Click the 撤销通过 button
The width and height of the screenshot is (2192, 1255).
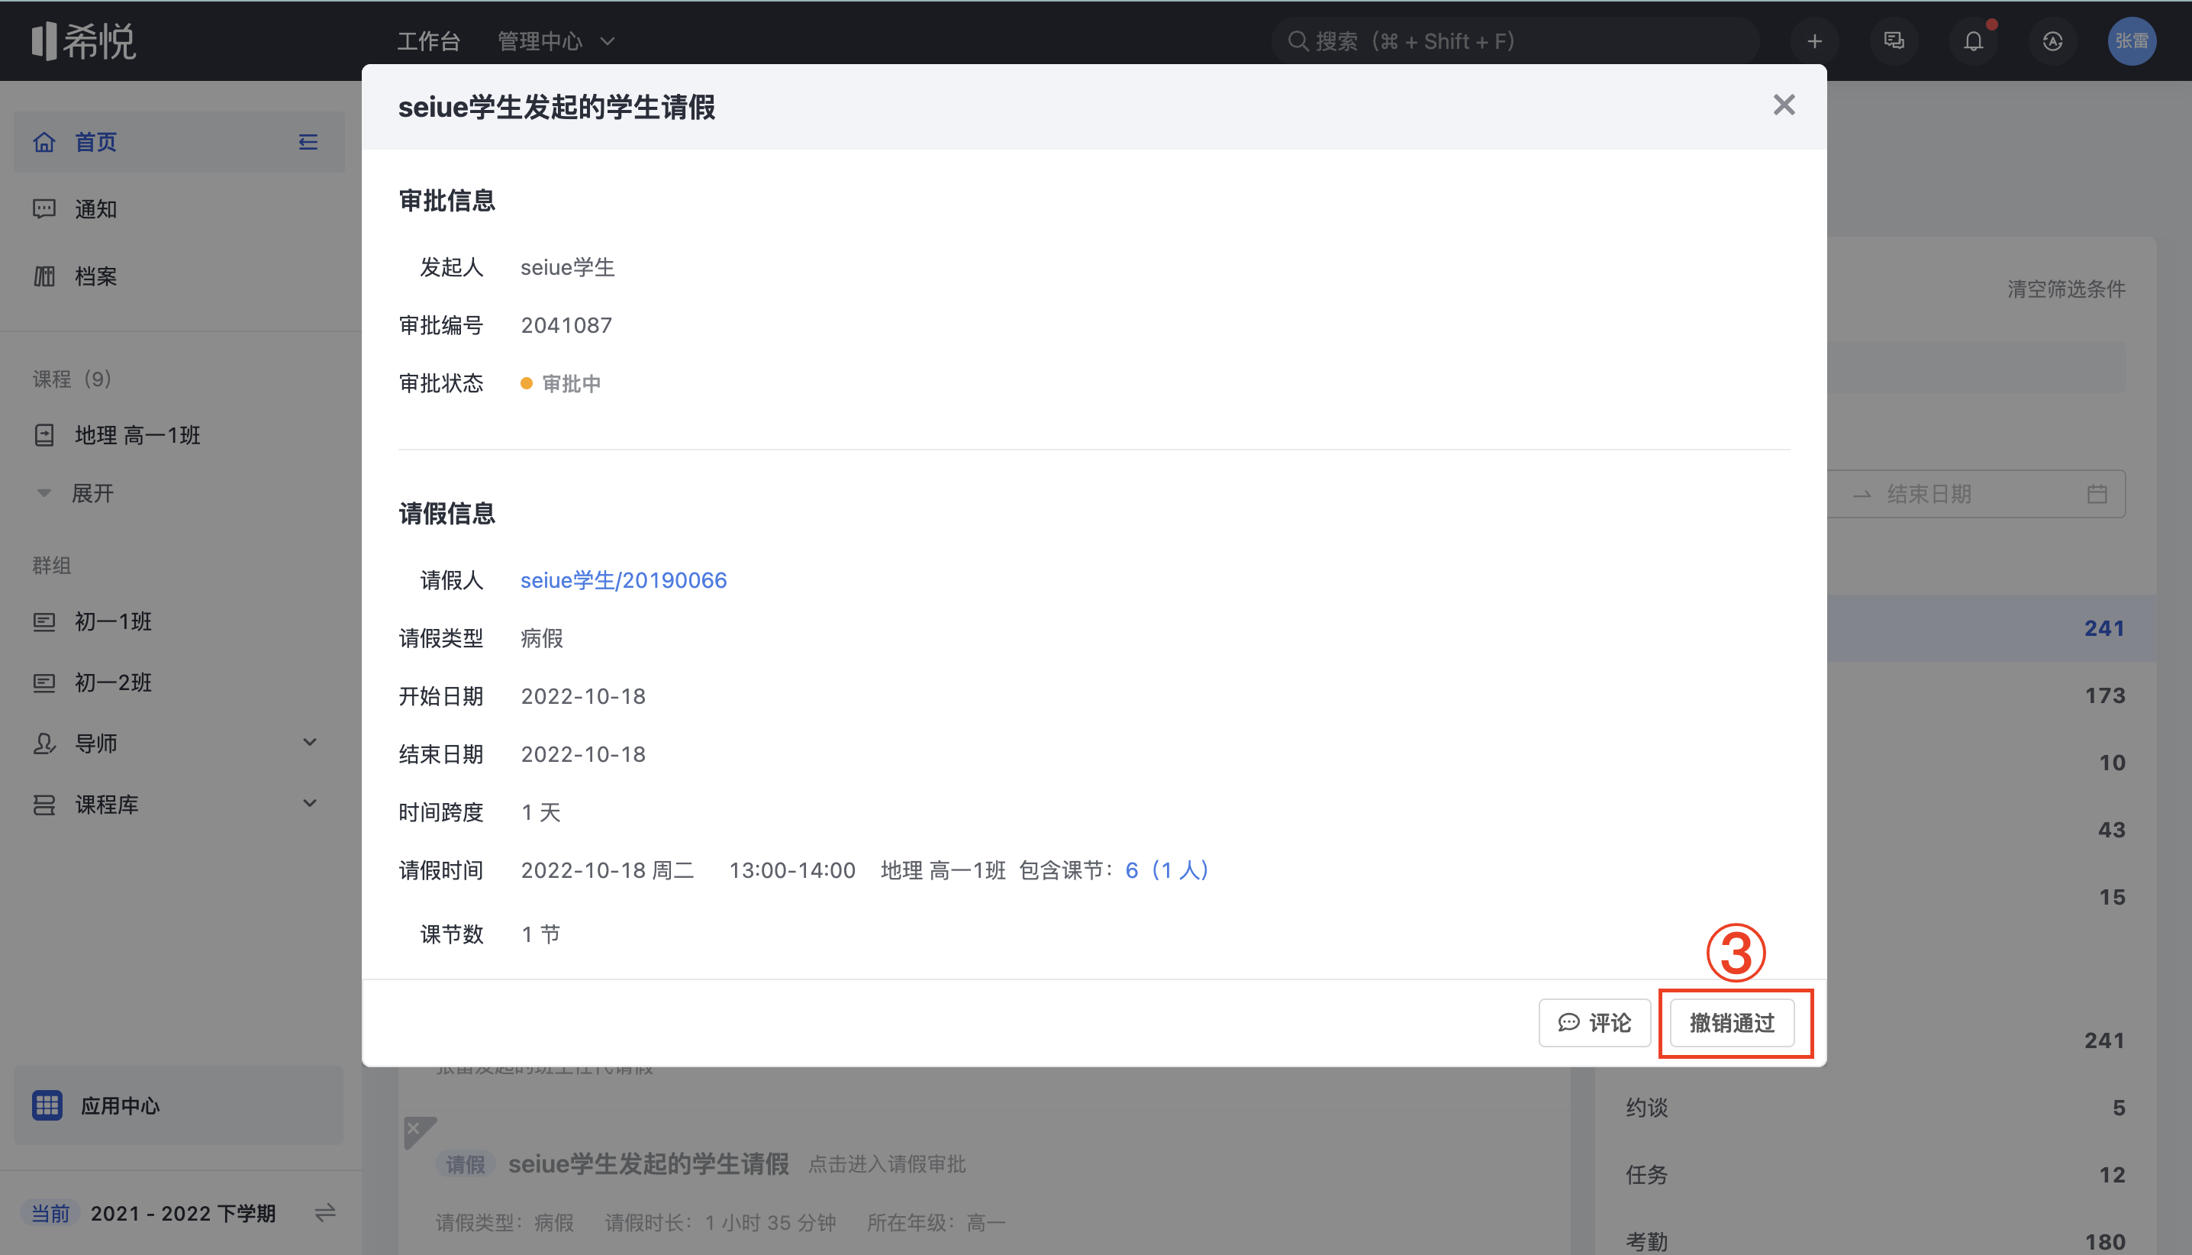point(1731,1023)
